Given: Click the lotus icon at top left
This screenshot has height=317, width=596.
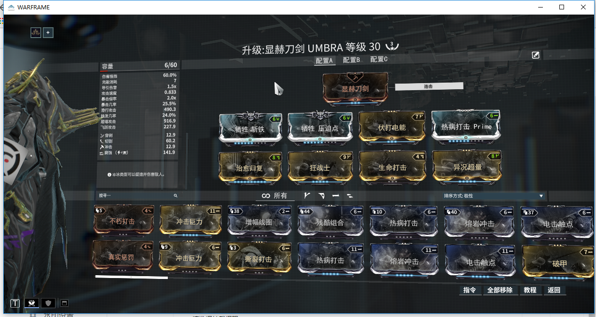Looking at the screenshot, I should [x=36, y=32].
